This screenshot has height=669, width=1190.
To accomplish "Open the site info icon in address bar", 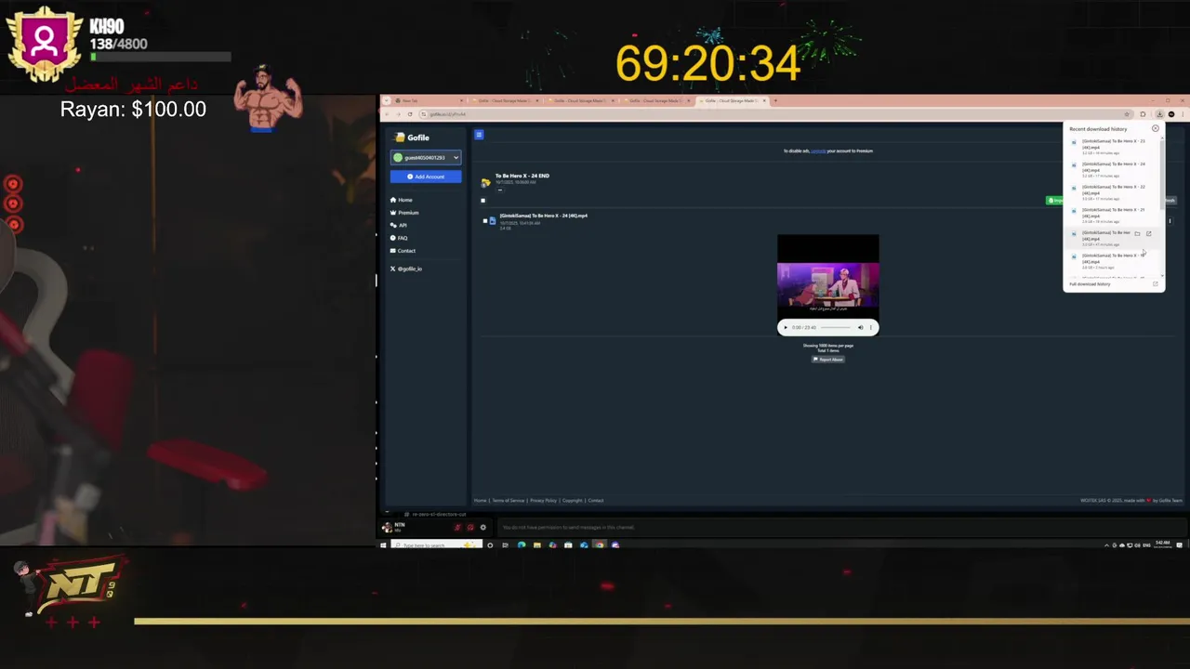I will coord(423,114).
